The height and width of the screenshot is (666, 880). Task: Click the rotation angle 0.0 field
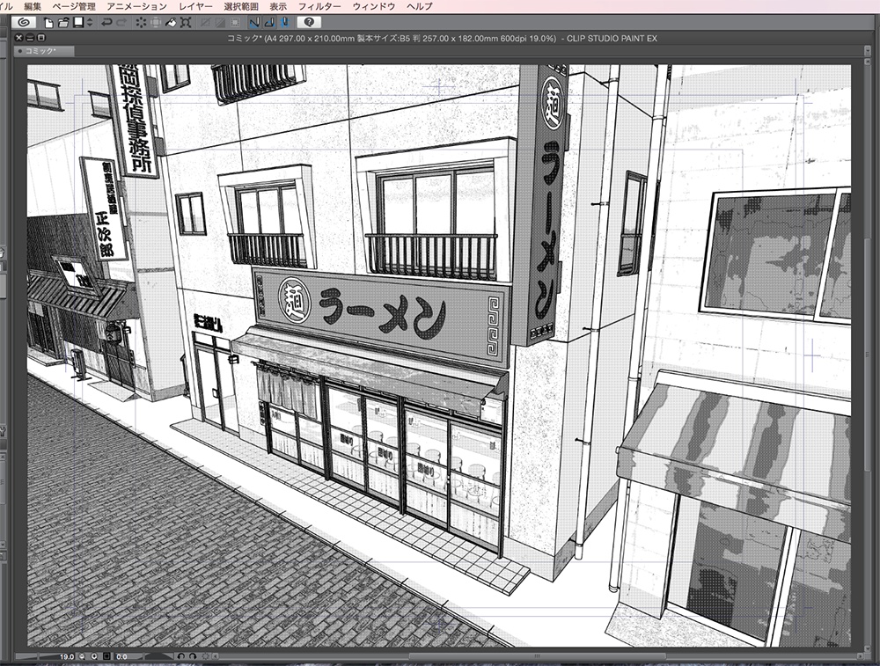[121, 655]
